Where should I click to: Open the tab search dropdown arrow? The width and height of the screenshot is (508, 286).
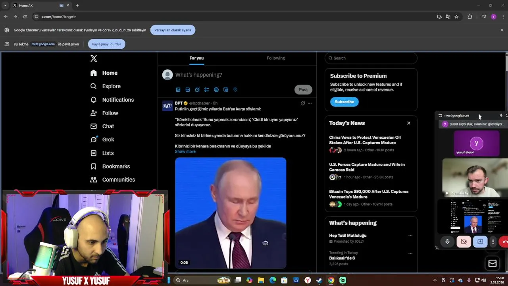(5, 6)
